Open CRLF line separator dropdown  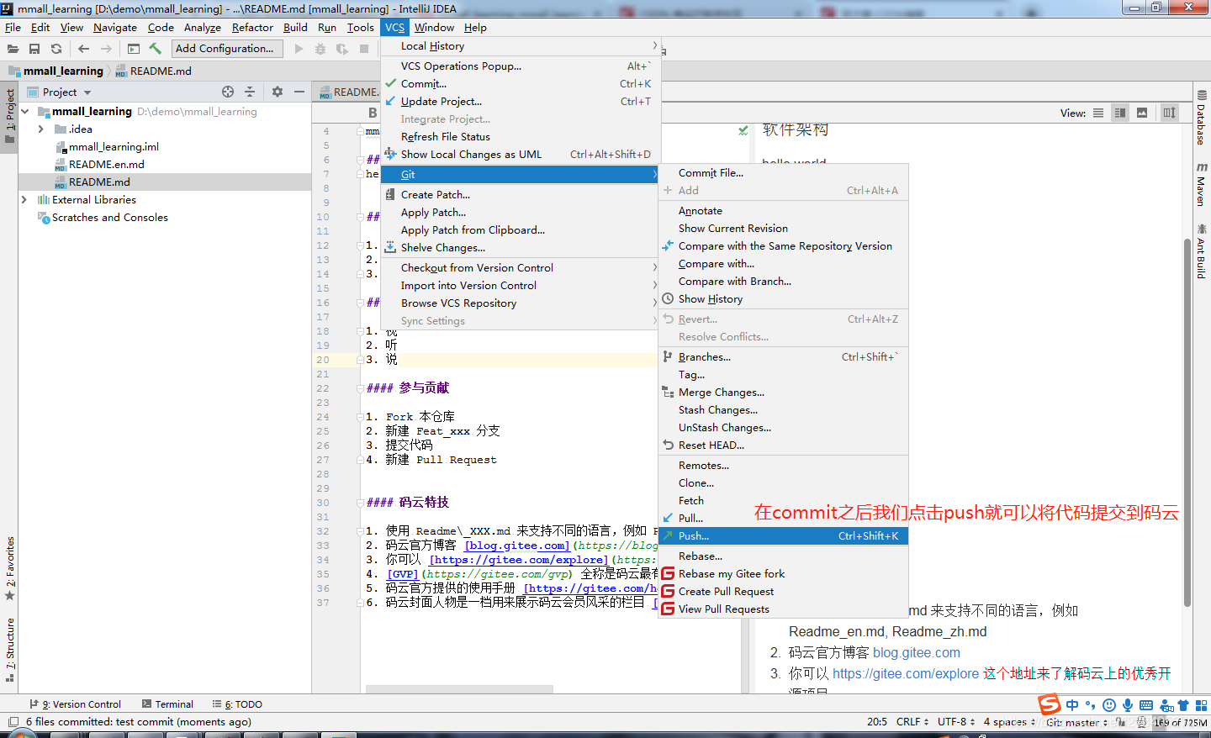912,722
